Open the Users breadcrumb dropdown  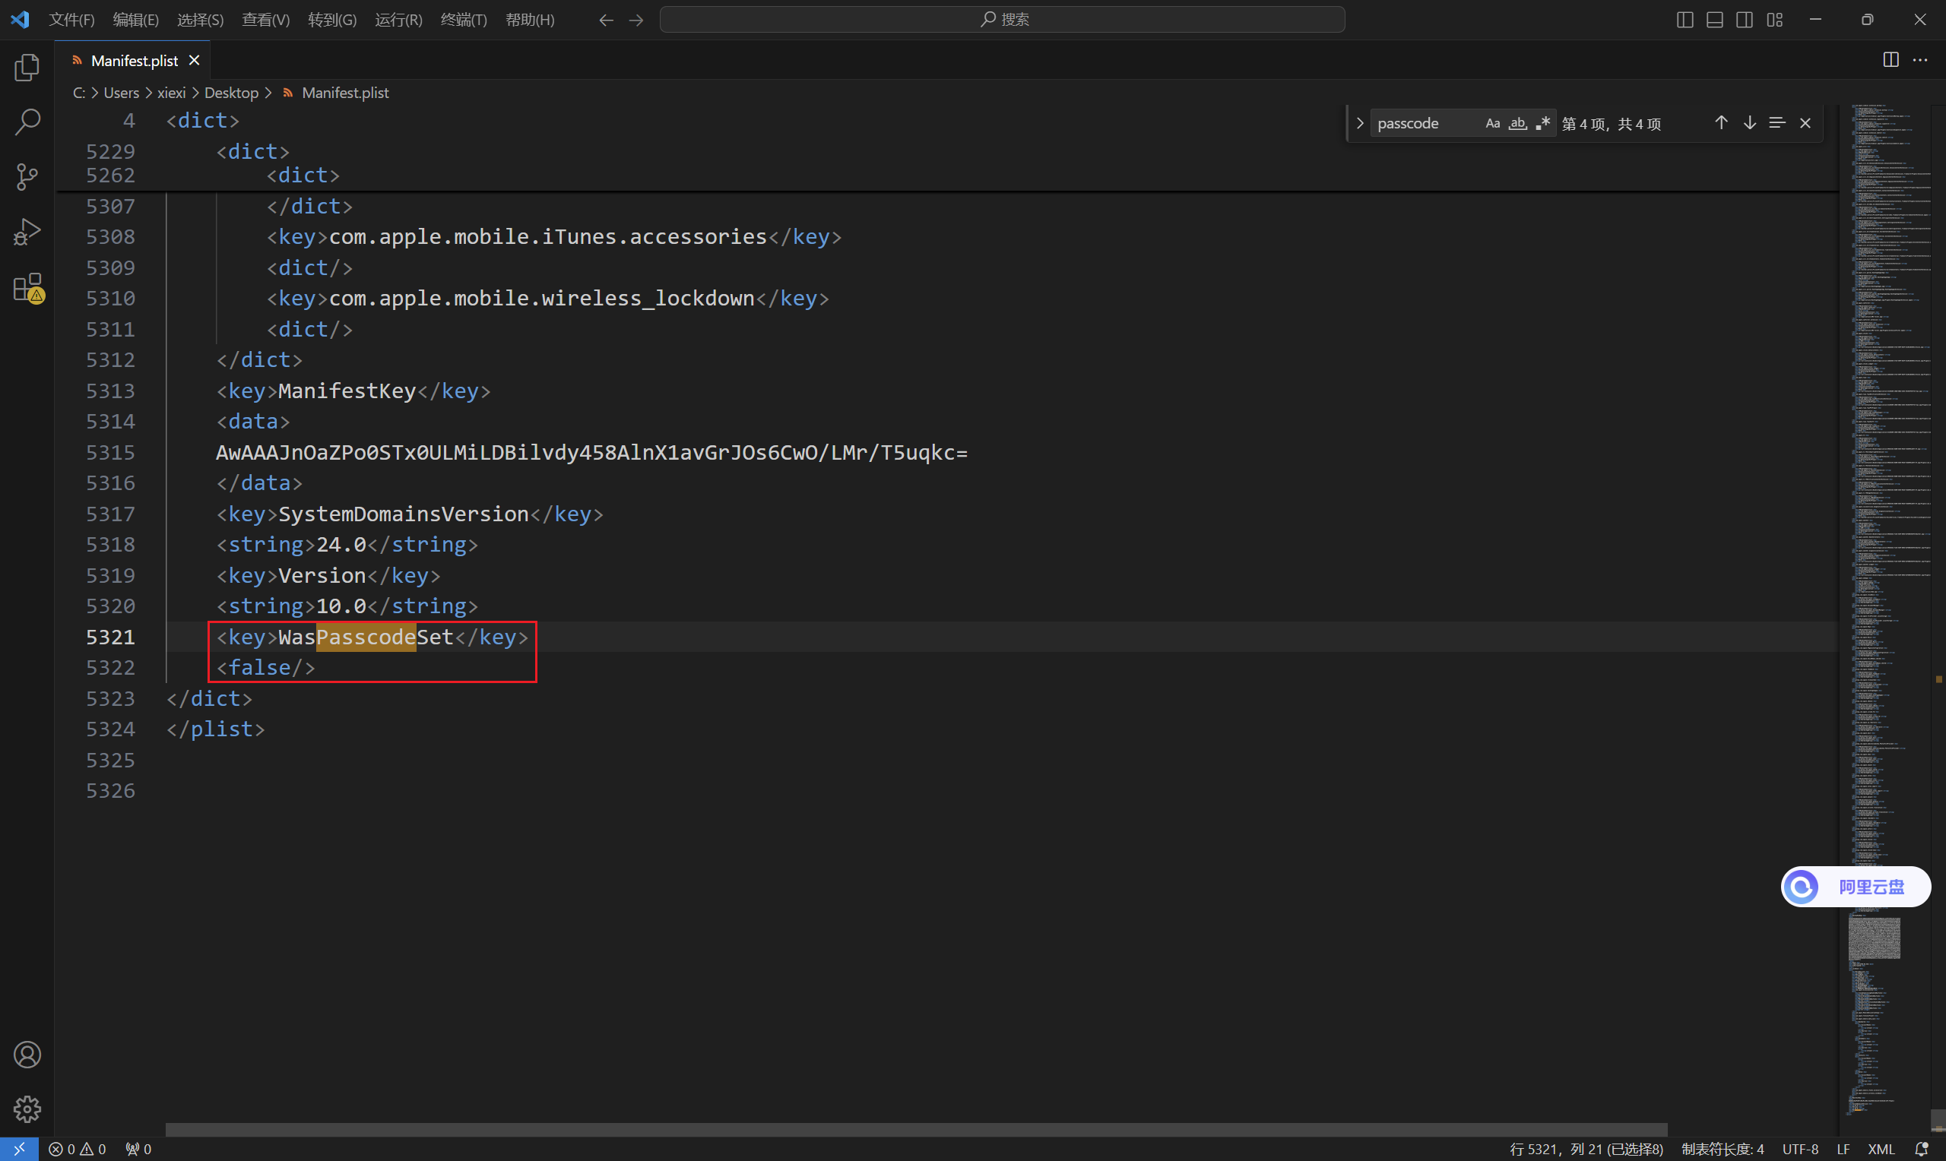pos(122,92)
